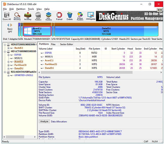The width and height of the screenshot is (165, 144).
Task: Open the Help menu
Action: pos(47,9)
